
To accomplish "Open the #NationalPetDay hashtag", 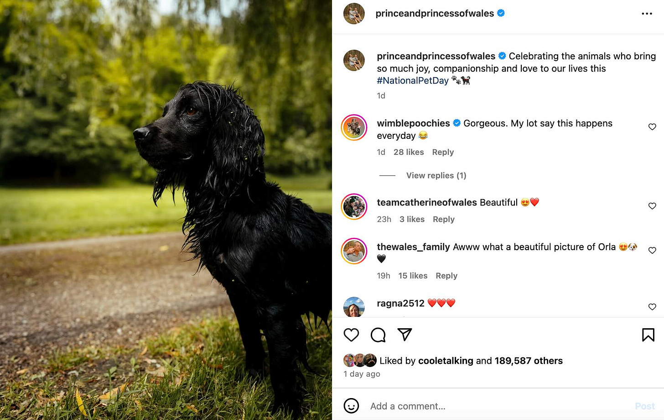I will coord(413,80).
